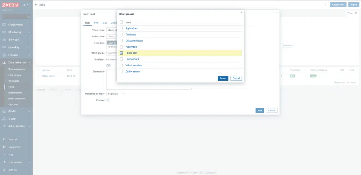
Task: Click into the Description text area
Action: click(x=149, y=79)
